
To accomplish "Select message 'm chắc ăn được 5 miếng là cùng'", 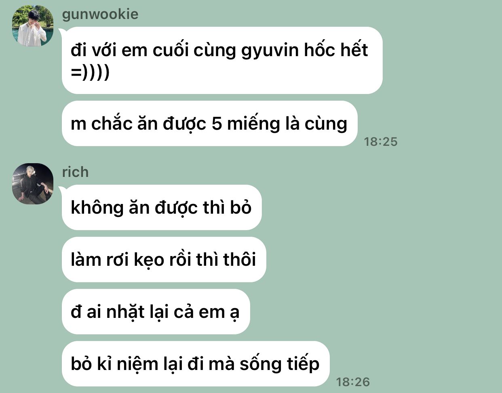I will pos(209,124).
